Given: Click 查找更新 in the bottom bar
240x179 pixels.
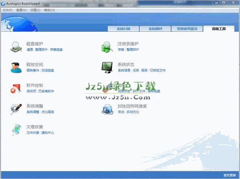Looking at the screenshot, I should (x=230, y=175).
